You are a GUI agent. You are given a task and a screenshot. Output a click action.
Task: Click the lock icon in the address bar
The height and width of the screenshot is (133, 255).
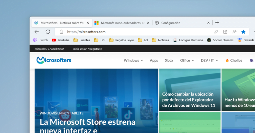61,32
